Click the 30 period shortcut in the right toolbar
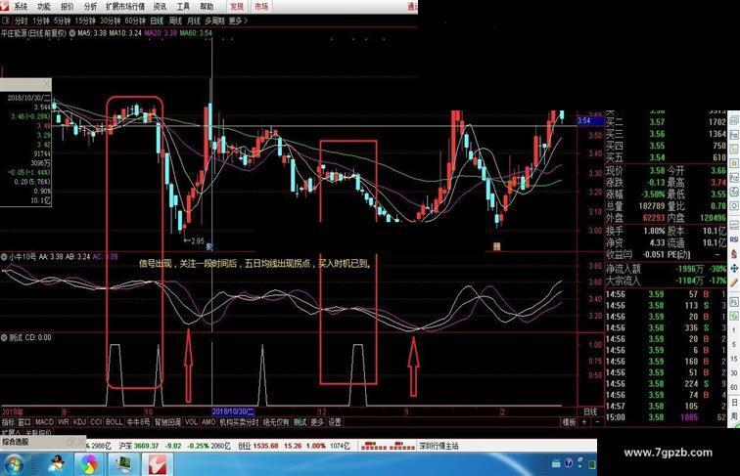 point(734,372)
